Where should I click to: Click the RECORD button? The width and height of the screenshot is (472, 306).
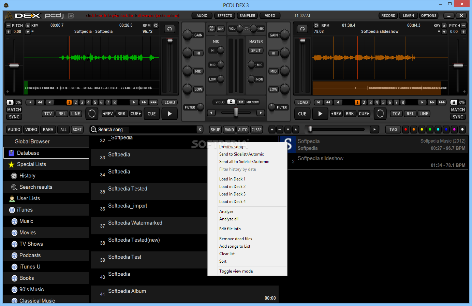(x=388, y=16)
